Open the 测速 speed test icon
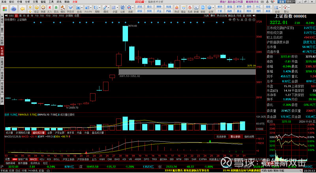316x173 pixels. (43, 9)
